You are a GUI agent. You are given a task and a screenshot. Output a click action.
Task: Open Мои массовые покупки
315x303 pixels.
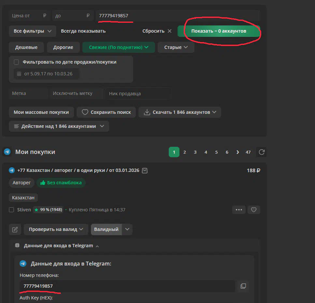click(x=41, y=112)
